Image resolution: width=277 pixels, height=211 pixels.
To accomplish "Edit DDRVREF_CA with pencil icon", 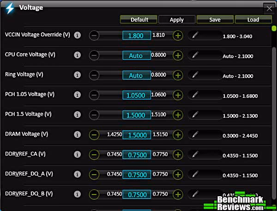I will coord(195,154).
